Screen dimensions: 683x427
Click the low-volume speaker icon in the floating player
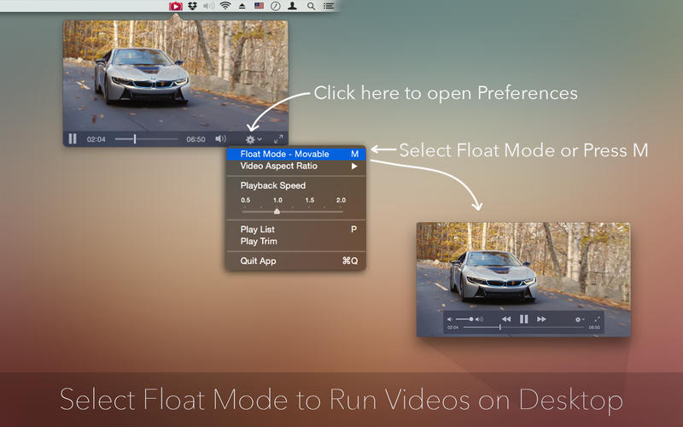[450, 319]
